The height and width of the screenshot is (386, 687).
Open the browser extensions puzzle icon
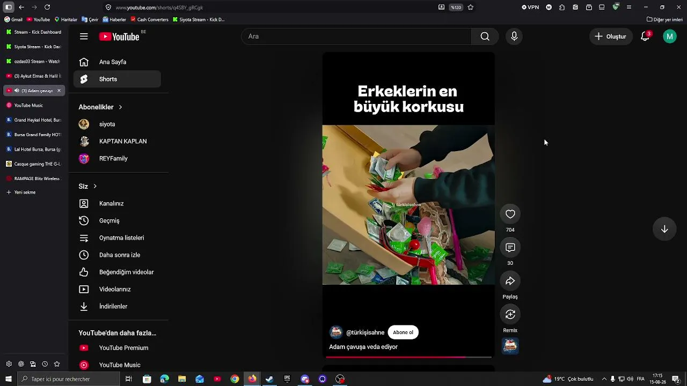point(562,8)
